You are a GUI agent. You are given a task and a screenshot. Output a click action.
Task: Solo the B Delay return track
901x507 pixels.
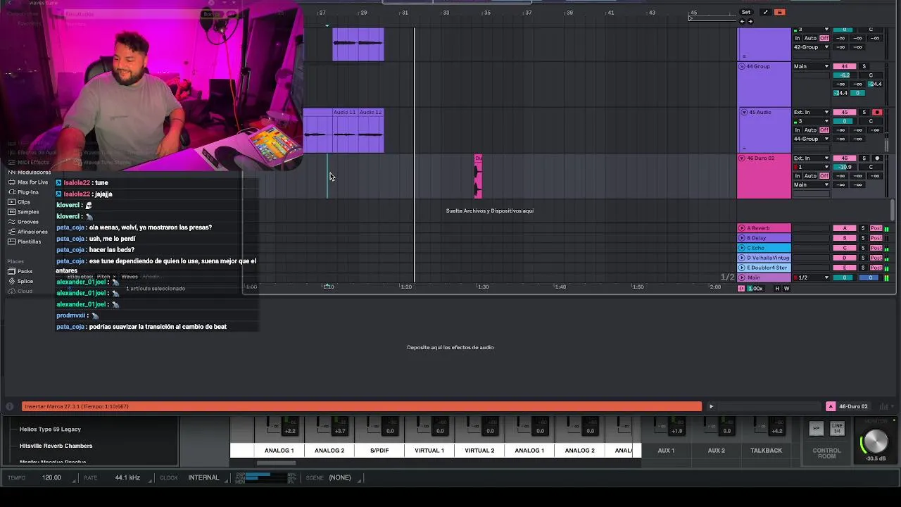863,238
